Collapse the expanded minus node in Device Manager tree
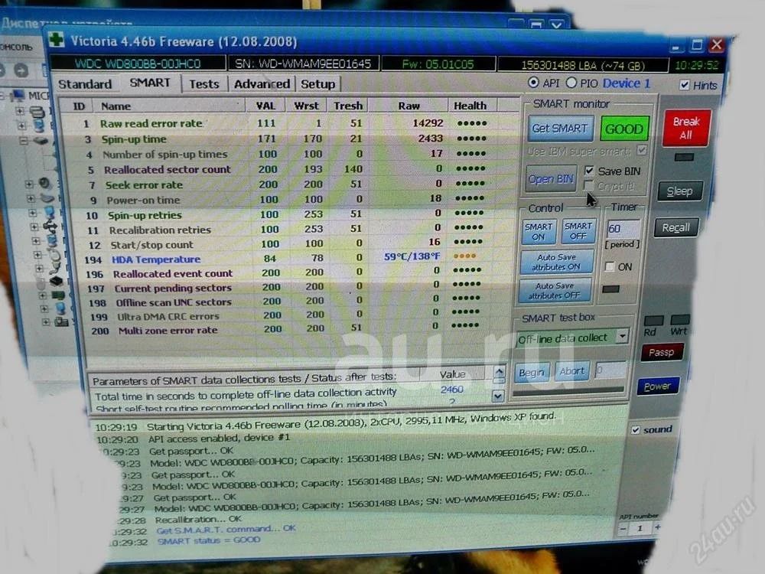The width and height of the screenshot is (765, 574). click(24, 141)
